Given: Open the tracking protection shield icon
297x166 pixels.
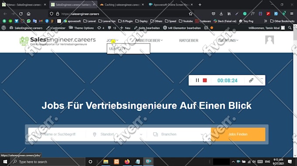Looking at the screenshot, I should 52,14.
